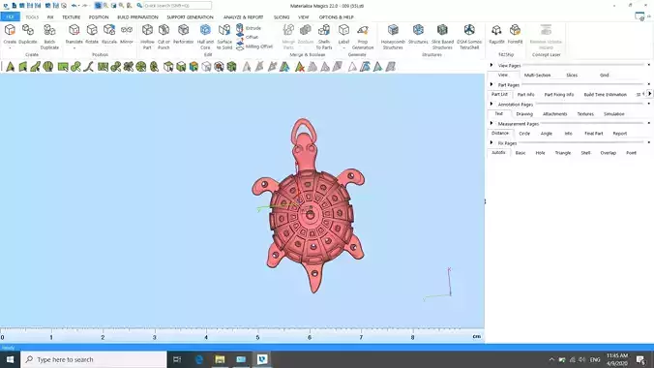Open the Build Time Estimation tab

pyautogui.click(x=606, y=94)
